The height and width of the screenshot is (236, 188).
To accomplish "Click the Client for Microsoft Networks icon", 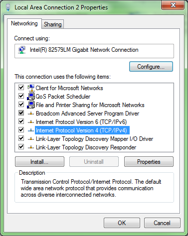I will pyautogui.click(x=31, y=88).
